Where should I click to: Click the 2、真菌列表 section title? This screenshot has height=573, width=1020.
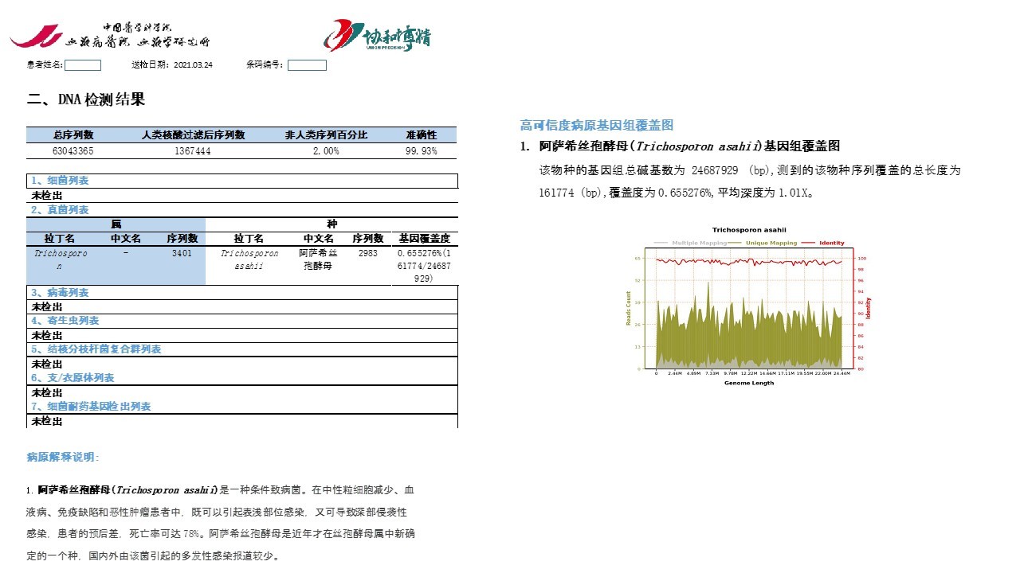60,210
